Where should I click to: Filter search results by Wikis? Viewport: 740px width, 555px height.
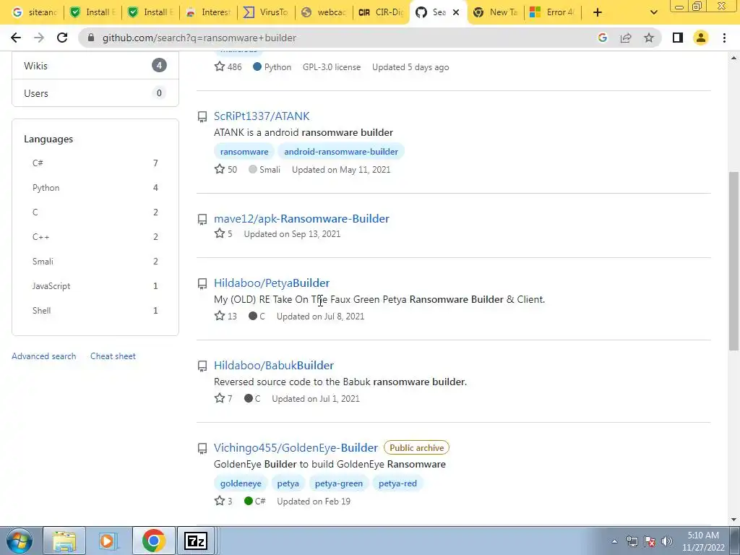coord(95,66)
